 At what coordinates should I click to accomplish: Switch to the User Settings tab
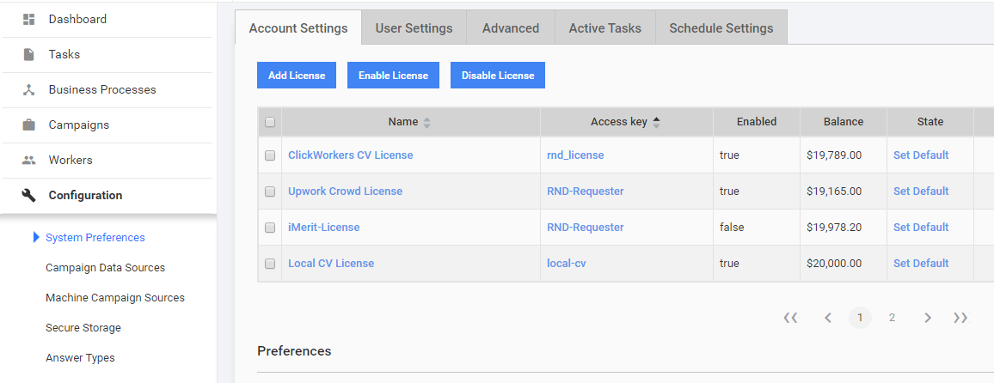(x=414, y=27)
